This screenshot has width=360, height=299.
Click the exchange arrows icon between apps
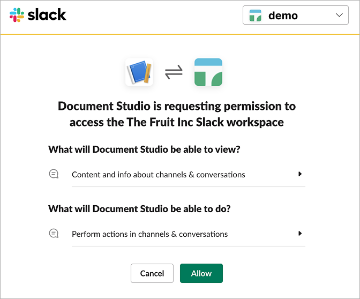click(174, 72)
